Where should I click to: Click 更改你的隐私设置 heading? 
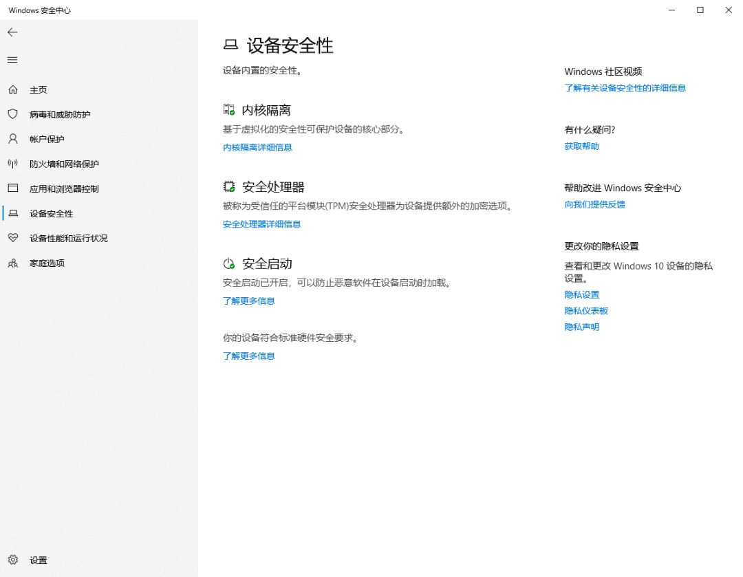602,246
